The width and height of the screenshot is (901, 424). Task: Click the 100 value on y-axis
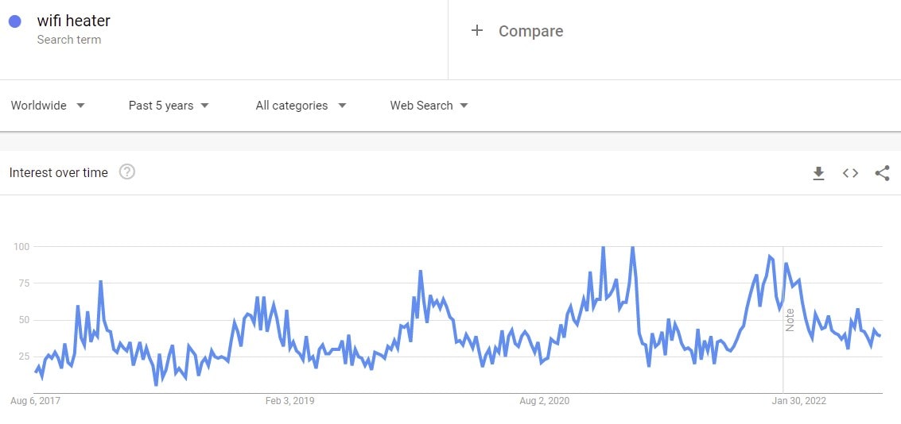[x=21, y=247]
